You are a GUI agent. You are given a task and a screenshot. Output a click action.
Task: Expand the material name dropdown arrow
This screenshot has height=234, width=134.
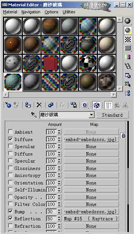pyautogui.click(x=92, y=115)
